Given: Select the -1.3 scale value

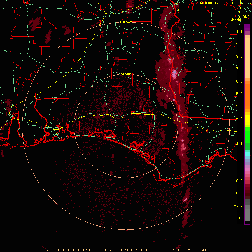Looking at the screenshot, I should (x=238, y=206).
